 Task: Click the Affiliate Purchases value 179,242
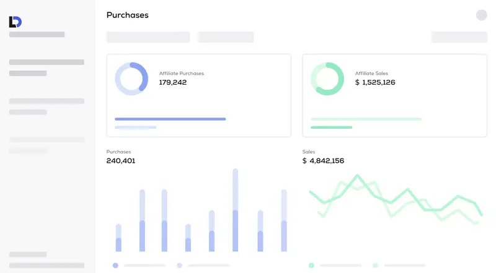pos(172,82)
